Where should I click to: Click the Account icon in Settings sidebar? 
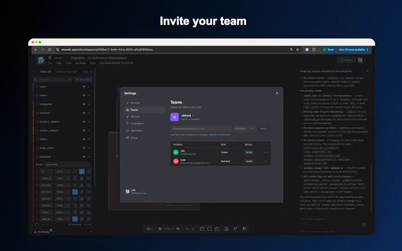pyautogui.click(x=128, y=103)
